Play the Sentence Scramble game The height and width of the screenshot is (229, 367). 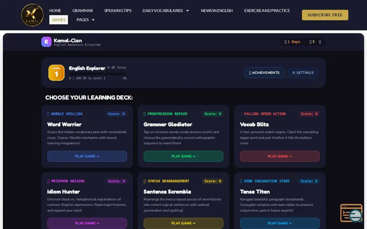click(x=183, y=223)
